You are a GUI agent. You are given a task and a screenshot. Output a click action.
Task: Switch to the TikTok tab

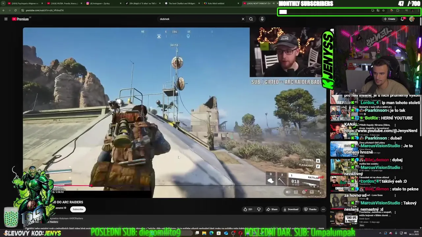pos(143,3)
